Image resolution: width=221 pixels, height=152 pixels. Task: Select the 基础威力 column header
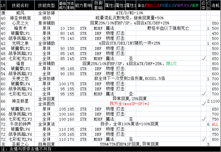point(63,5)
